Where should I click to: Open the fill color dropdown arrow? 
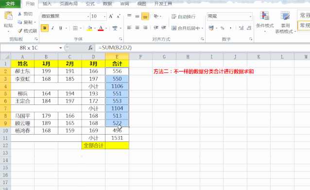[95, 28]
